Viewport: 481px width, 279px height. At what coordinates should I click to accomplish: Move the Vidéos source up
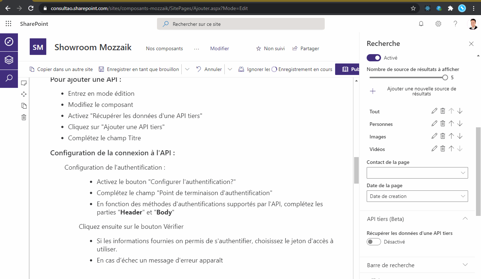tap(451, 149)
